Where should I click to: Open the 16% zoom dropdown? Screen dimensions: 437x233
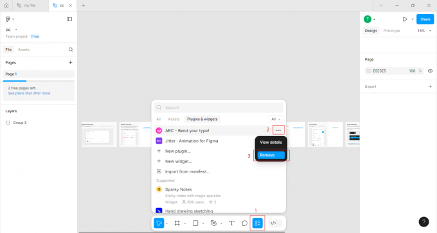pyautogui.click(x=424, y=31)
